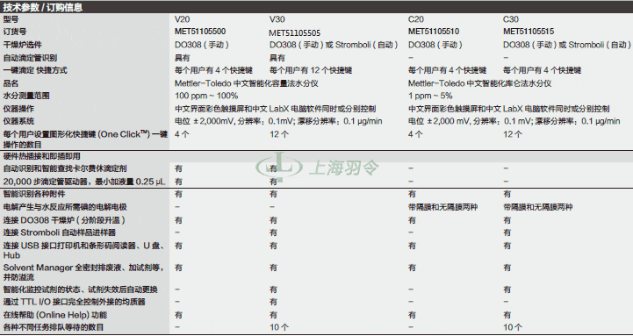Click V30 in the TTL I/O row
The width and height of the screenshot is (633, 336).
273,302
